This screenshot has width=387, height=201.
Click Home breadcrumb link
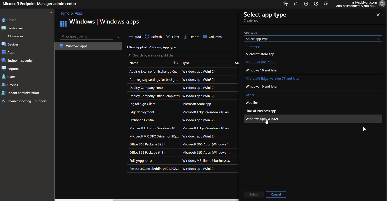pos(64,13)
